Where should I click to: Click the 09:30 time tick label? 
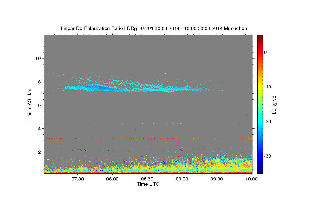(217, 179)
